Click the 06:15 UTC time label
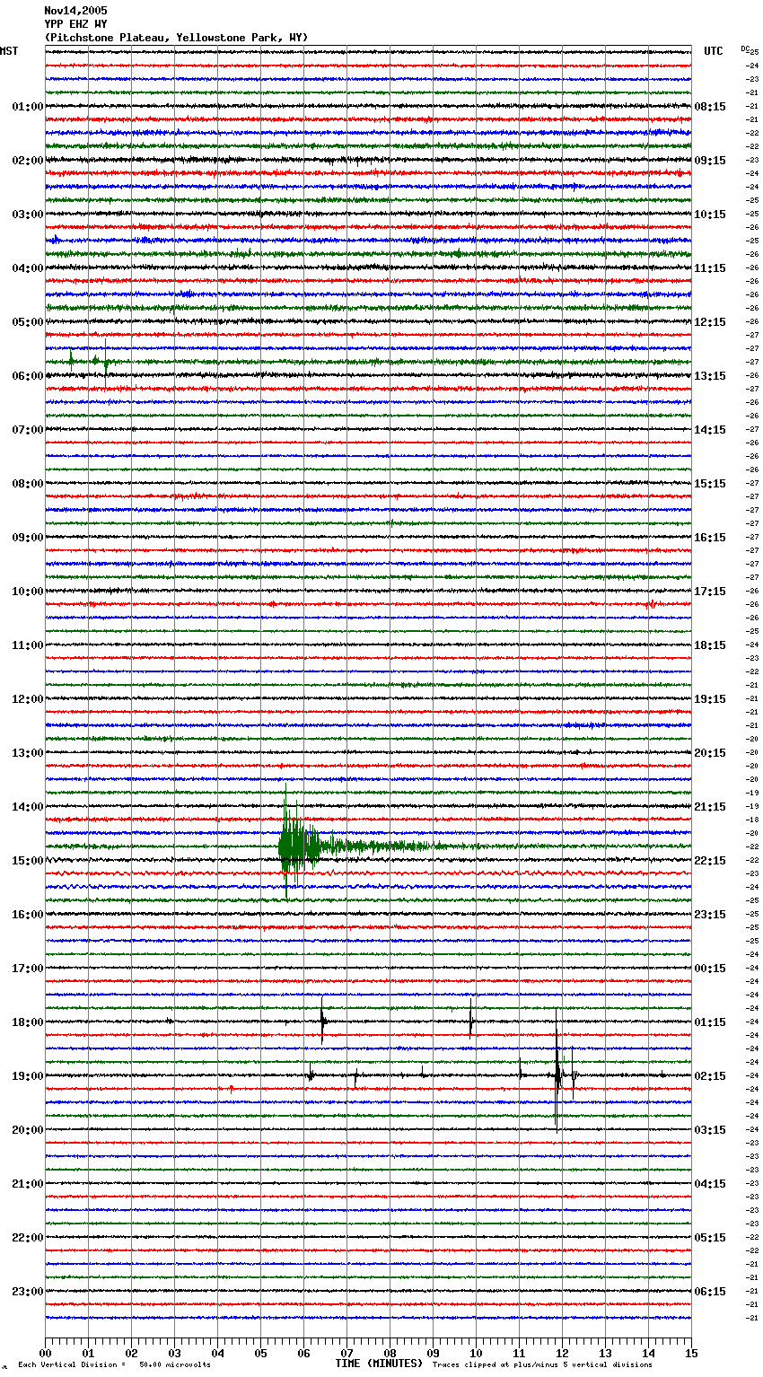 tap(710, 1292)
